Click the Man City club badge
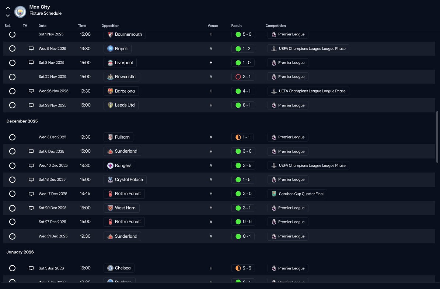 pos(20,11)
